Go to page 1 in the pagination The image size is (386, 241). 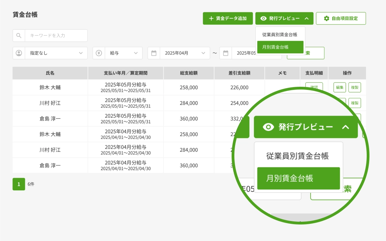click(19, 184)
